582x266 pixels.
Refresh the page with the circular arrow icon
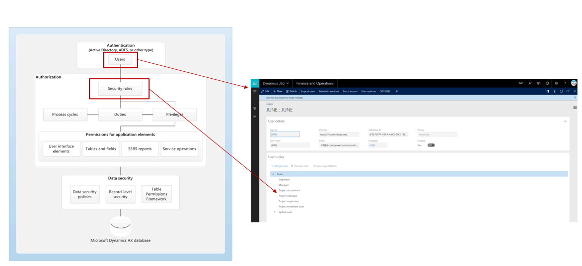click(x=561, y=91)
